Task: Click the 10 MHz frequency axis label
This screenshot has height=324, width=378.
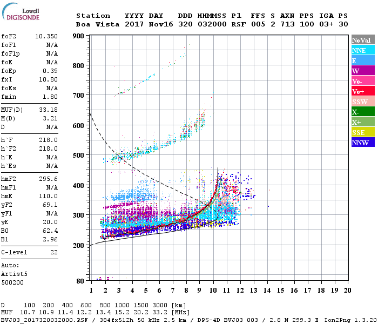Action: pyautogui.click(x=213, y=291)
